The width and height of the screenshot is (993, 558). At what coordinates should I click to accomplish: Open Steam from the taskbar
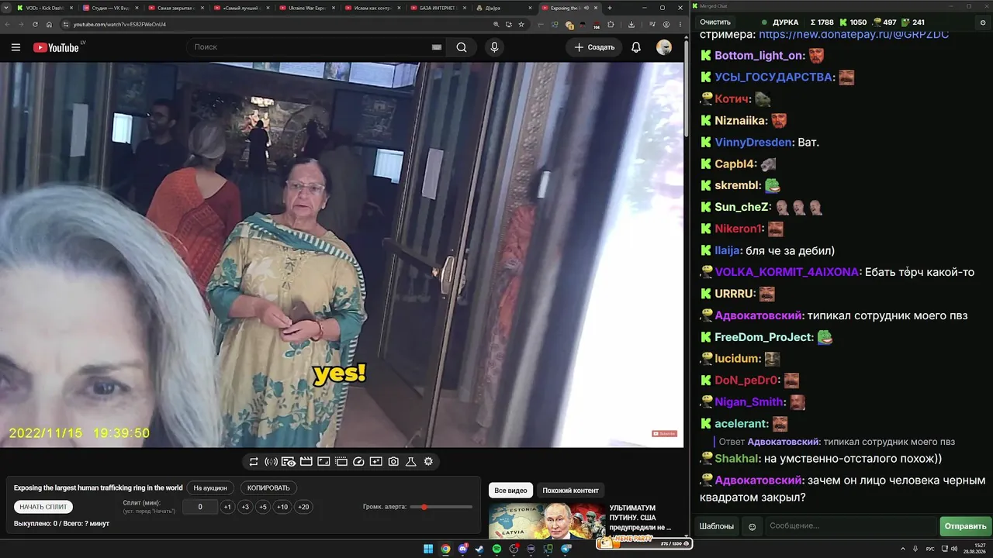click(x=479, y=549)
